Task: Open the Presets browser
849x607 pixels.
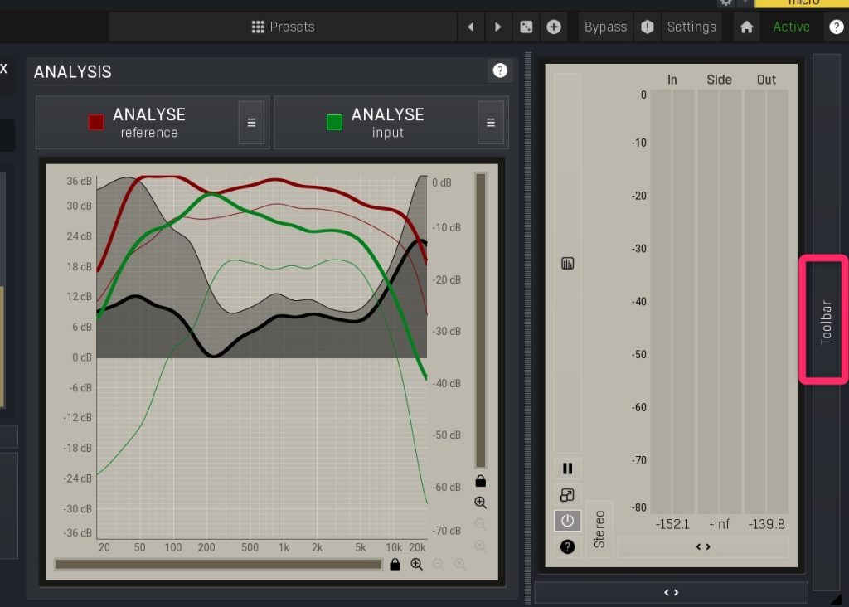Action: coord(283,27)
